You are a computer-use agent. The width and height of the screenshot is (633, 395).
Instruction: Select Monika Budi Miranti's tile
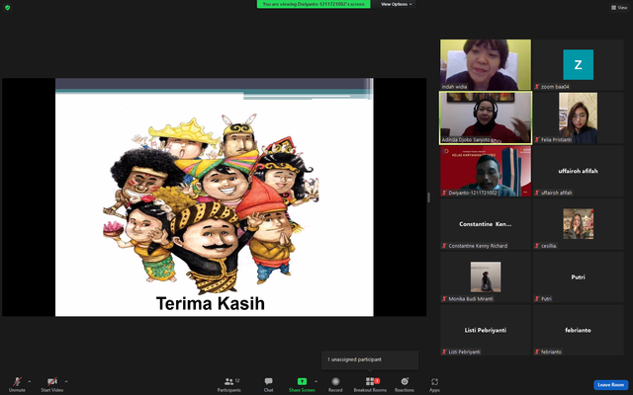click(x=486, y=276)
